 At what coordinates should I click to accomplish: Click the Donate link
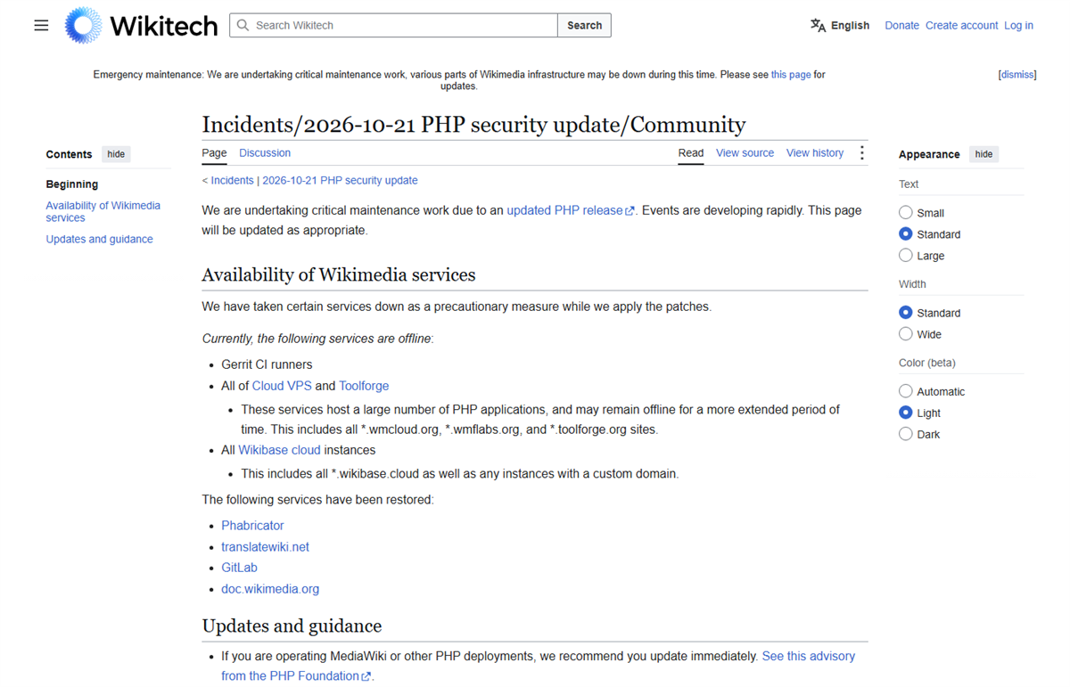pyautogui.click(x=901, y=25)
